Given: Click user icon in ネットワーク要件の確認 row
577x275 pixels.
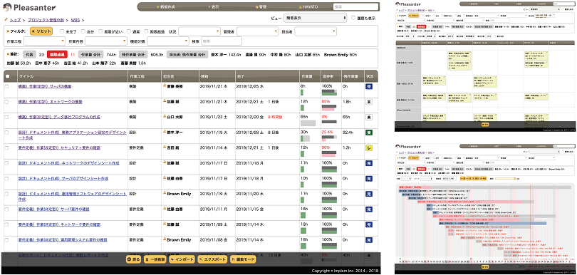Looking at the screenshot, I should (165, 224).
